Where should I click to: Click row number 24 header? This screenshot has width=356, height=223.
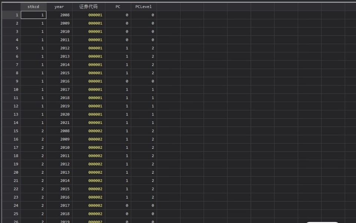click(10, 206)
